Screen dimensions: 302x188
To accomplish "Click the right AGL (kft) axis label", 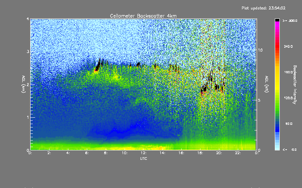I will click(267, 84).
